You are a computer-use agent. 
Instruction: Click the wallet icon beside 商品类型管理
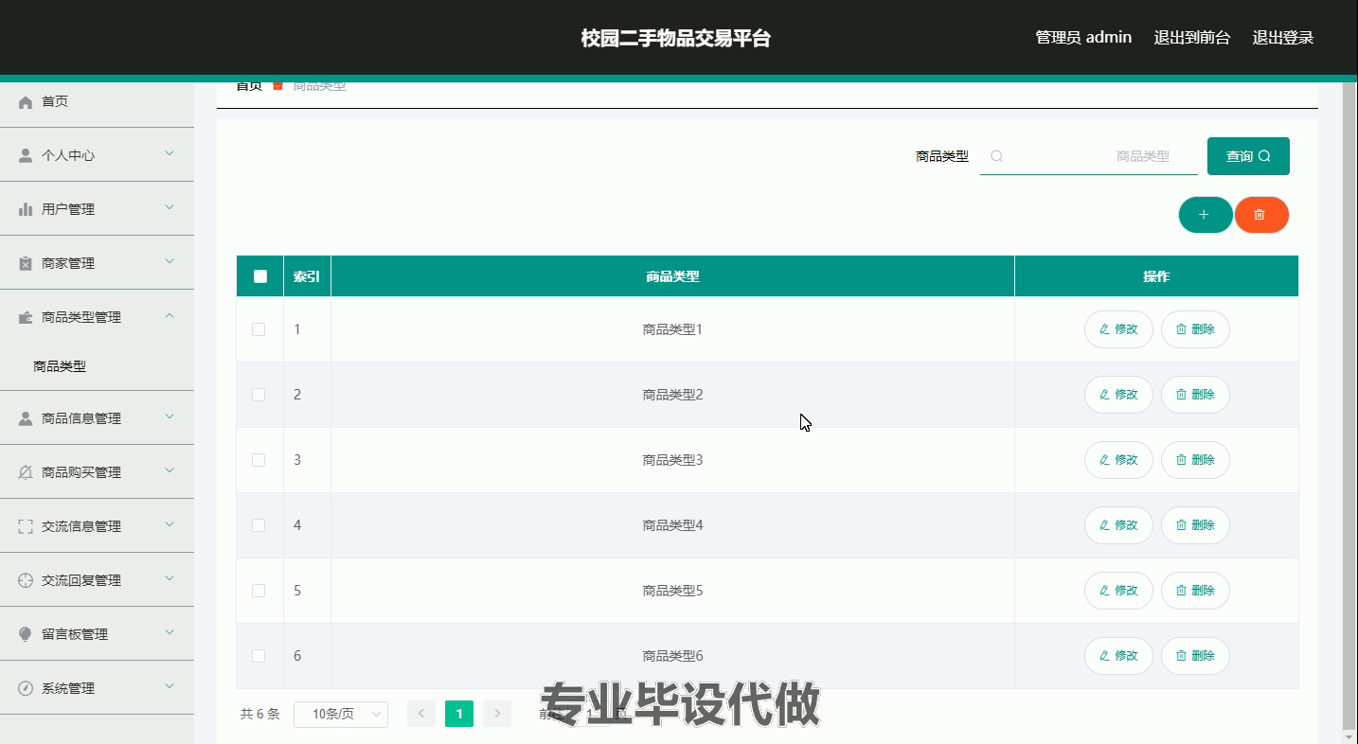tap(26, 317)
